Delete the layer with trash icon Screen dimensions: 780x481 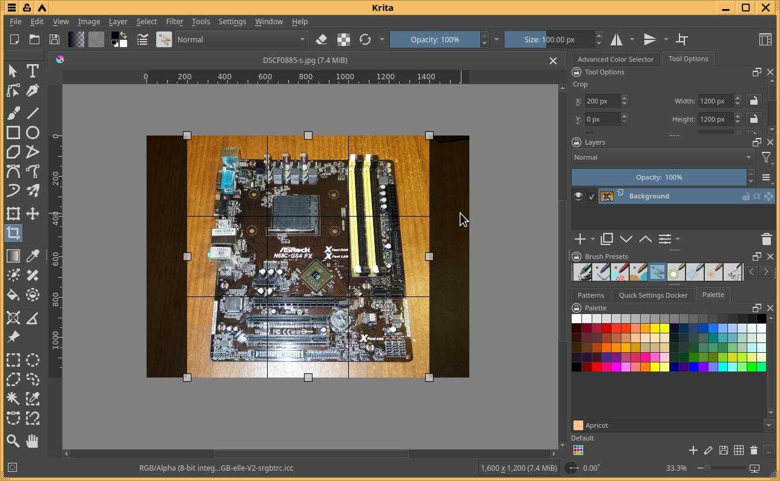pyautogui.click(x=766, y=239)
